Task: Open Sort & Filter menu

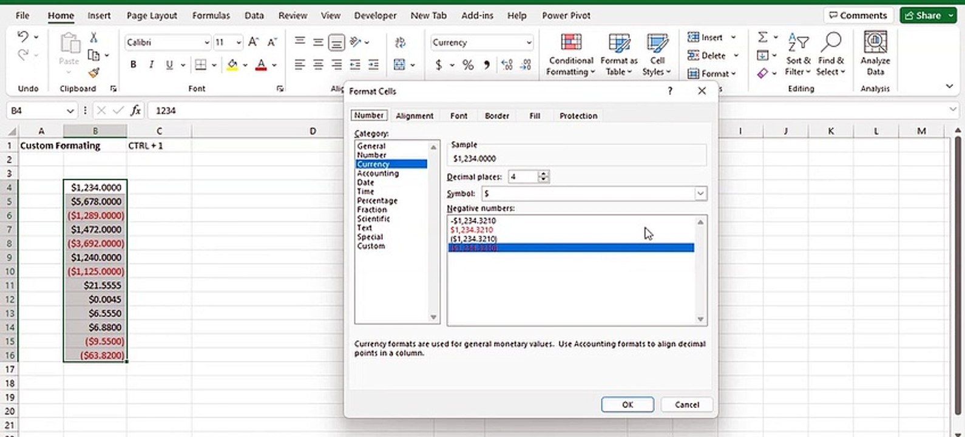Action: click(798, 55)
